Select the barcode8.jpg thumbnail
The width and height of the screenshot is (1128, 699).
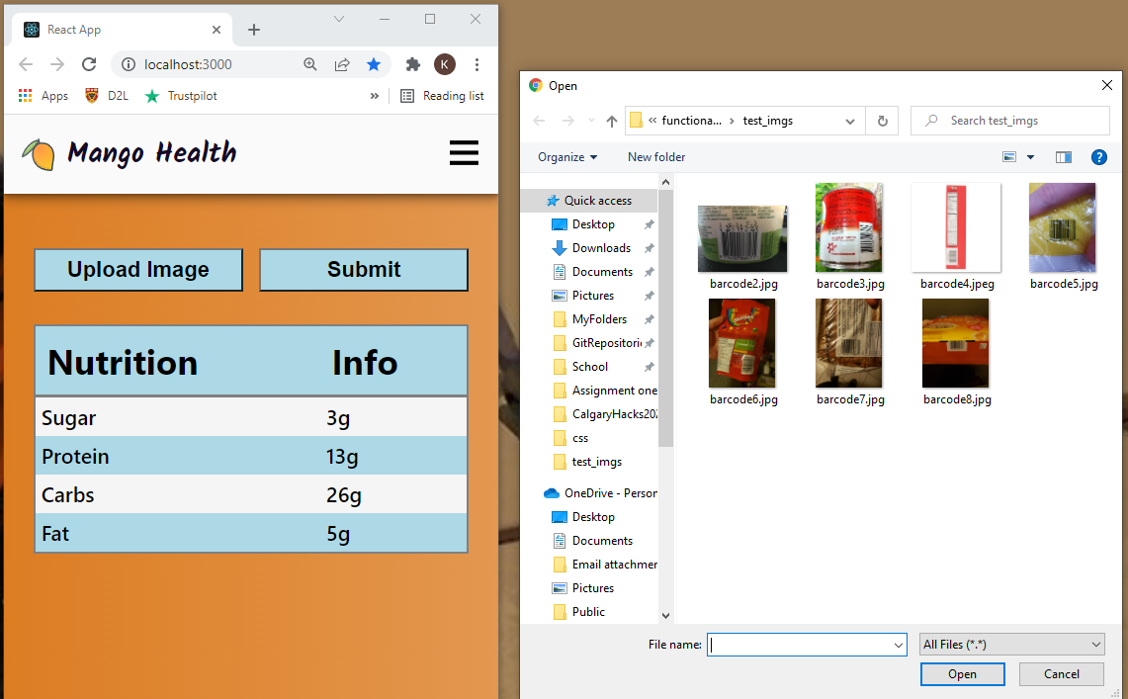(x=955, y=343)
